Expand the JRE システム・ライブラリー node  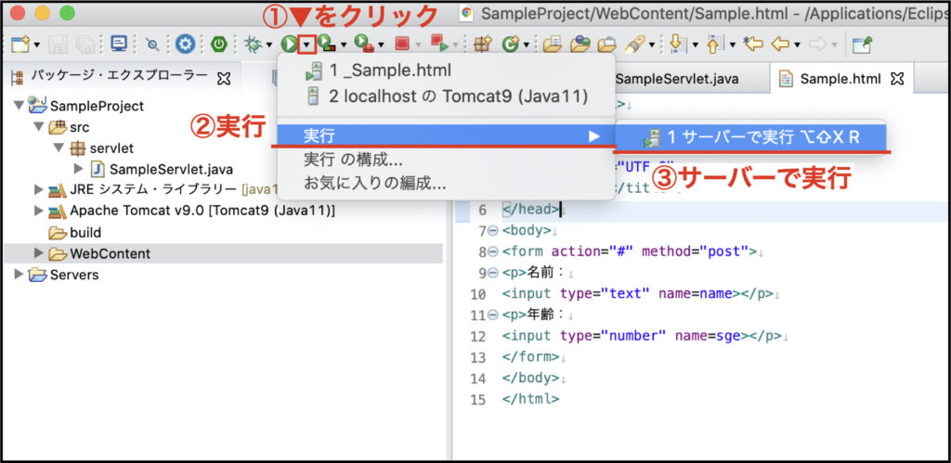pyautogui.click(x=39, y=190)
